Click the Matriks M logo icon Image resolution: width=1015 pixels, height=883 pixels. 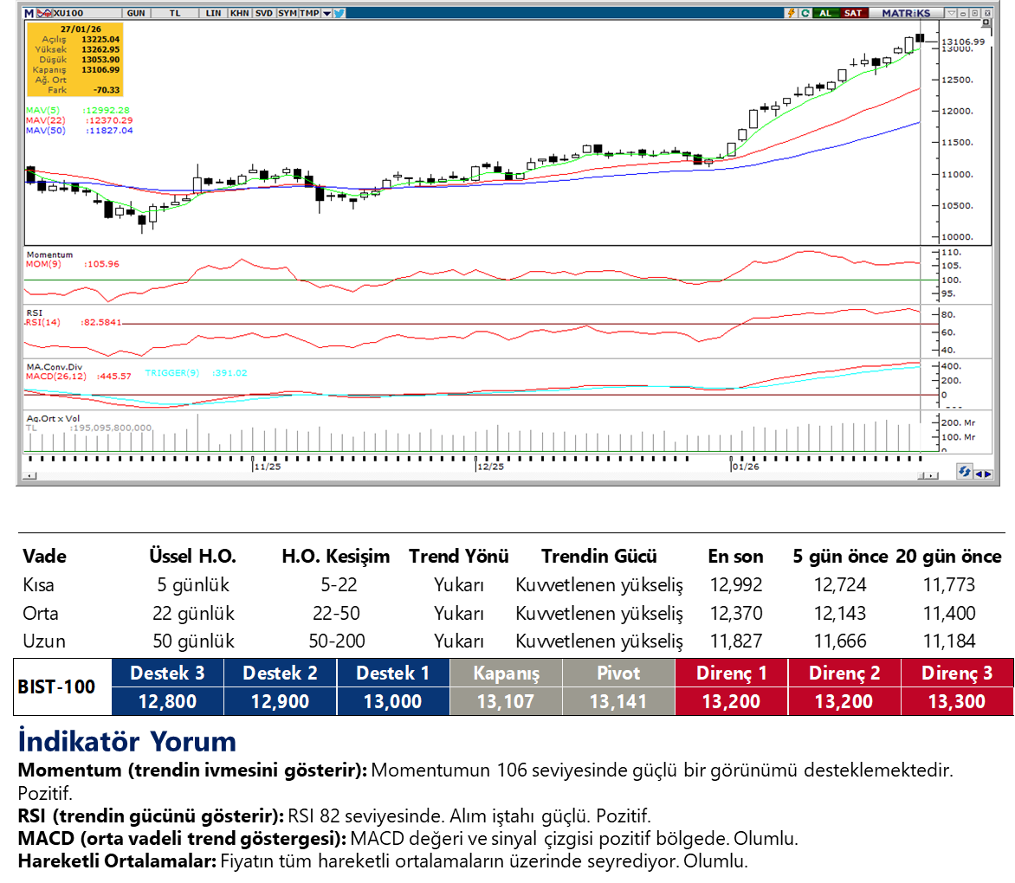tap(29, 13)
